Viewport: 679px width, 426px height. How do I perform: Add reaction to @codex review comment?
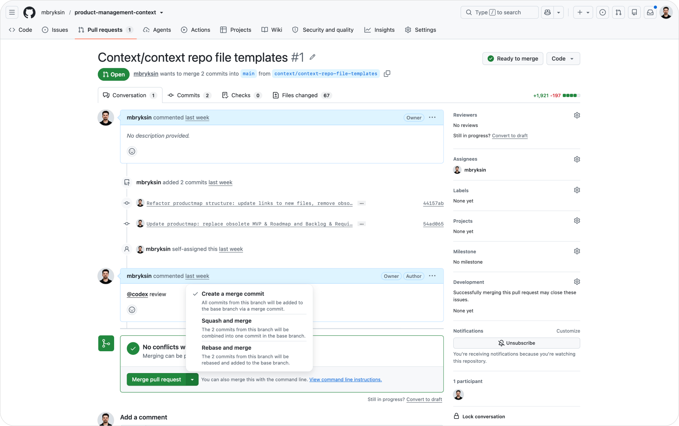tap(132, 310)
